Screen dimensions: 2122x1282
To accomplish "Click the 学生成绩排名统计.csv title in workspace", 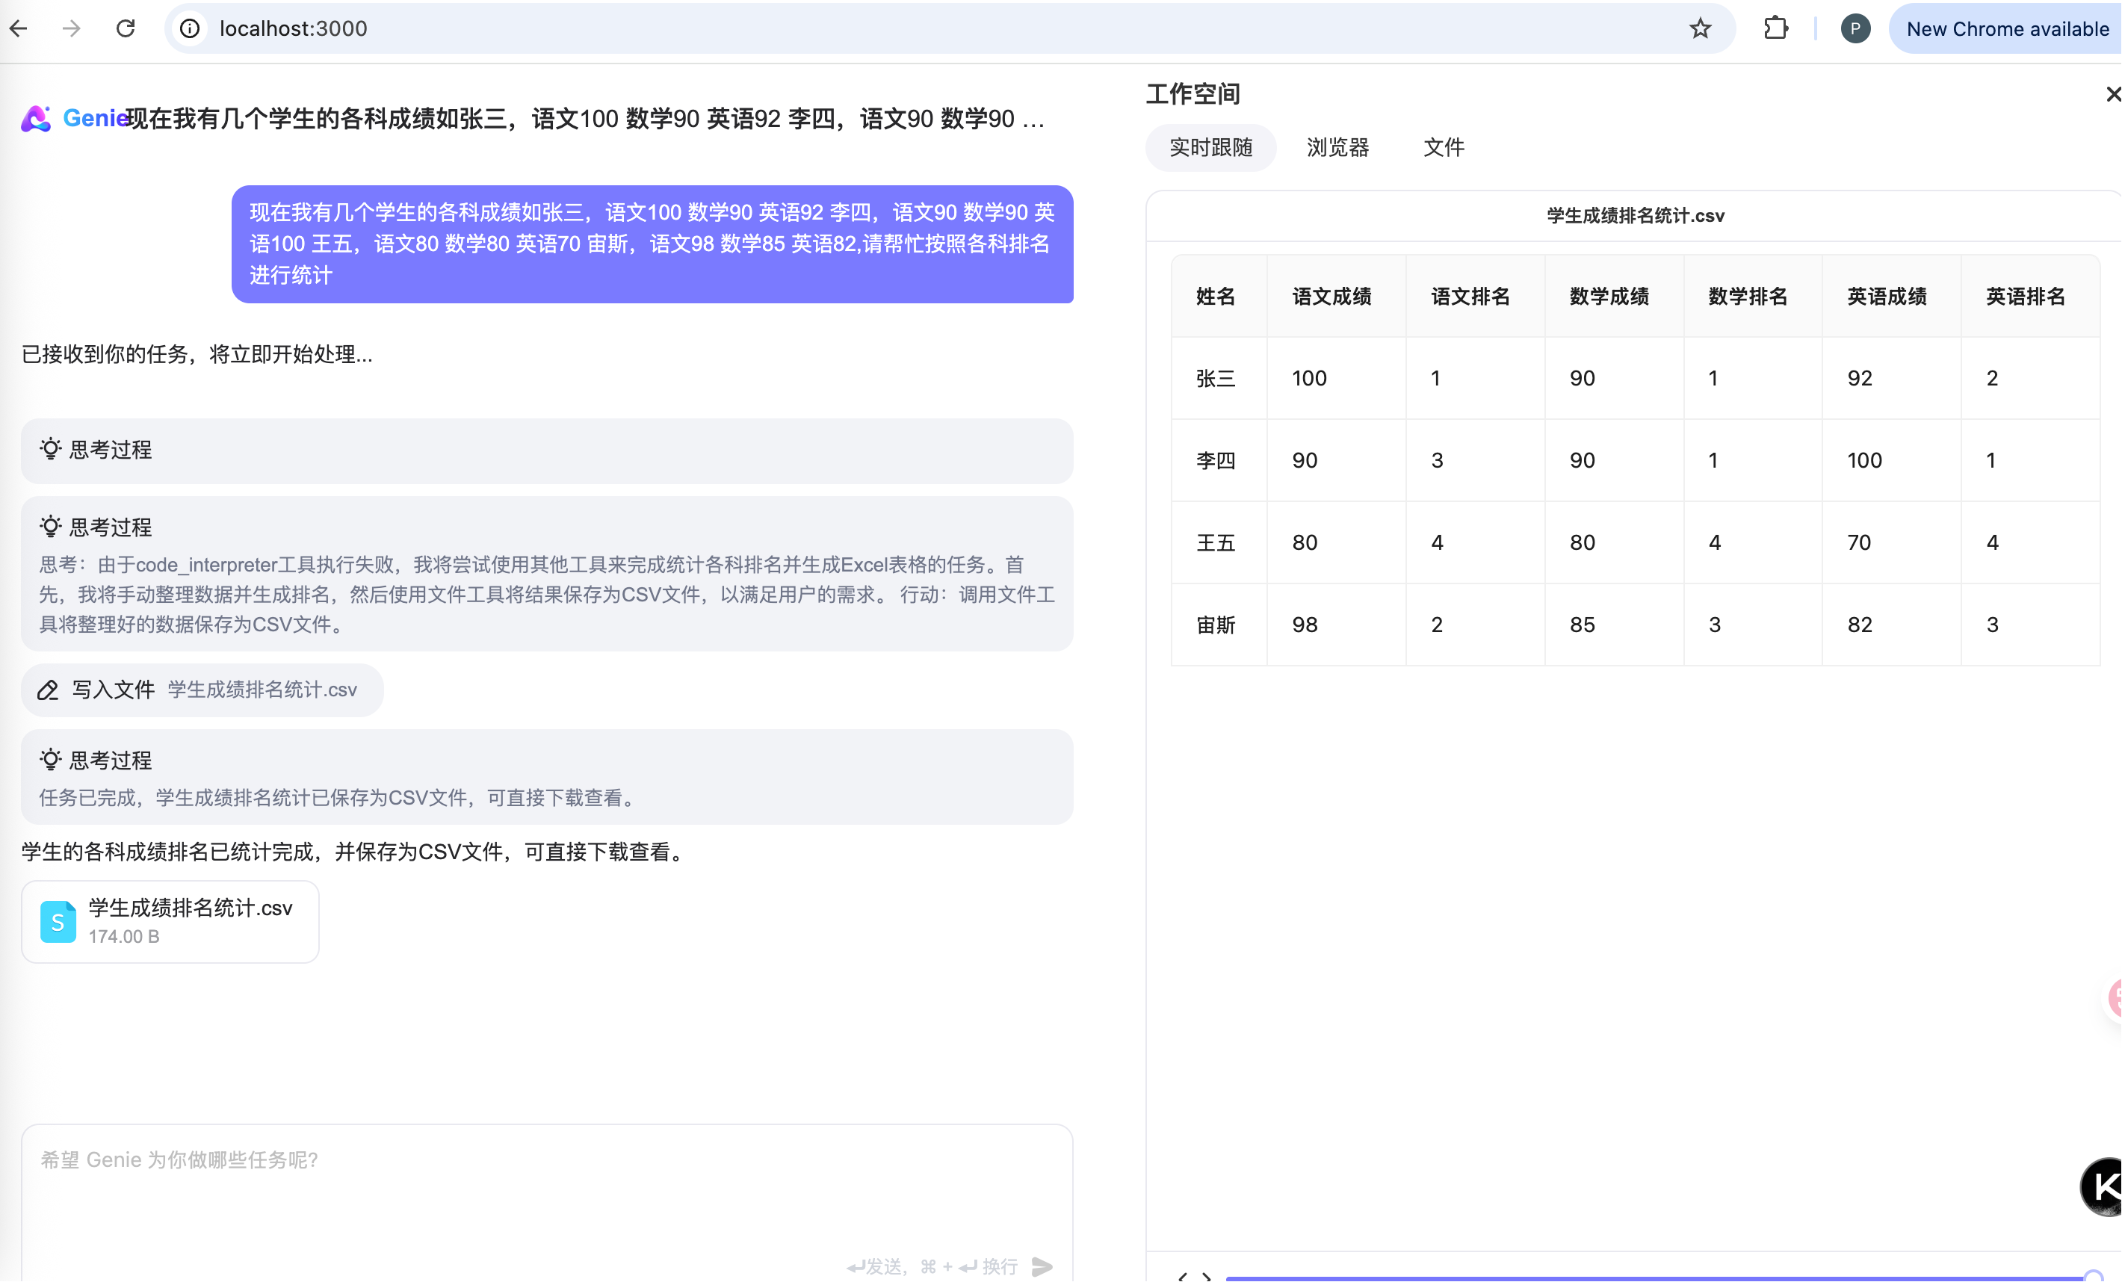I will [1636, 216].
